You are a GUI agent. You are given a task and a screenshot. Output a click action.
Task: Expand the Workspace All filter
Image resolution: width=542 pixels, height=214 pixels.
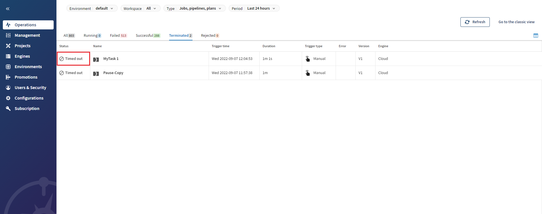(x=140, y=8)
